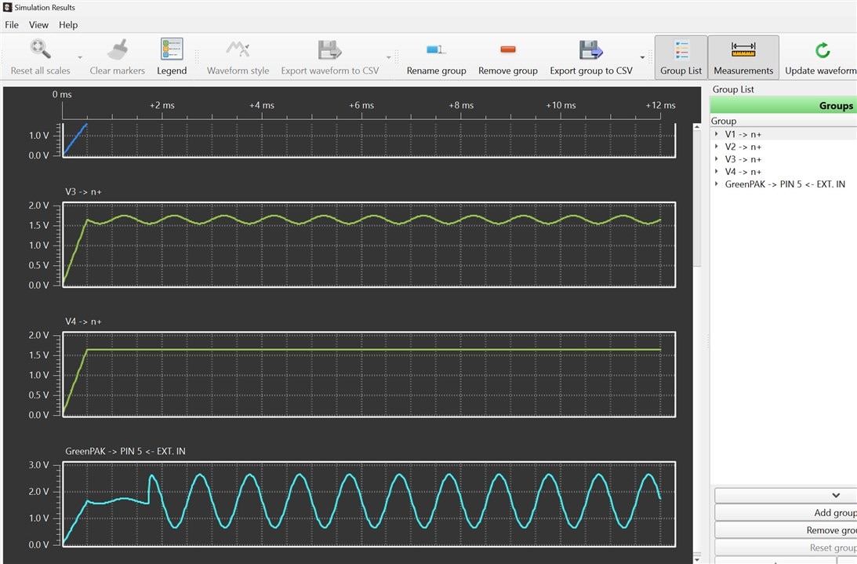Image resolution: width=857 pixels, height=564 pixels.
Task: Click the +10 ms timeline marker
Action: tap(561, 105)
